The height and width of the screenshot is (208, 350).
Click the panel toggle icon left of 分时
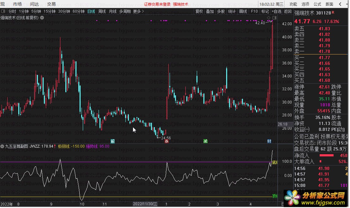(3, 11)
